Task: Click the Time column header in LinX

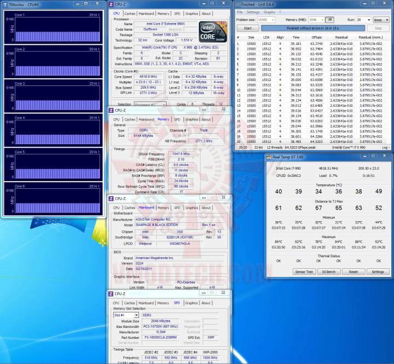Action: coord(296,37)
